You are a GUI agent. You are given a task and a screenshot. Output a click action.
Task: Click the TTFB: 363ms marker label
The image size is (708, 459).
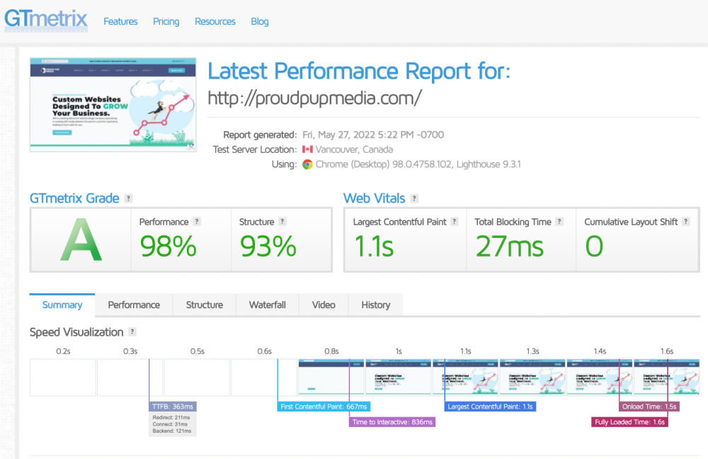[173, 407]
